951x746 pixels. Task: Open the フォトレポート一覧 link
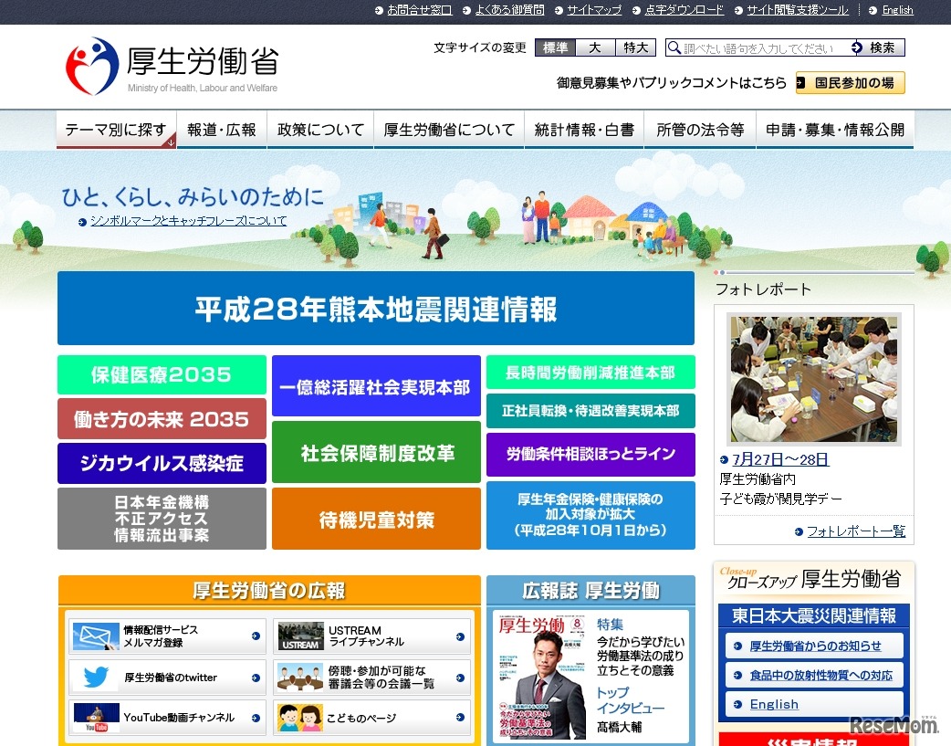pos(854,531)
